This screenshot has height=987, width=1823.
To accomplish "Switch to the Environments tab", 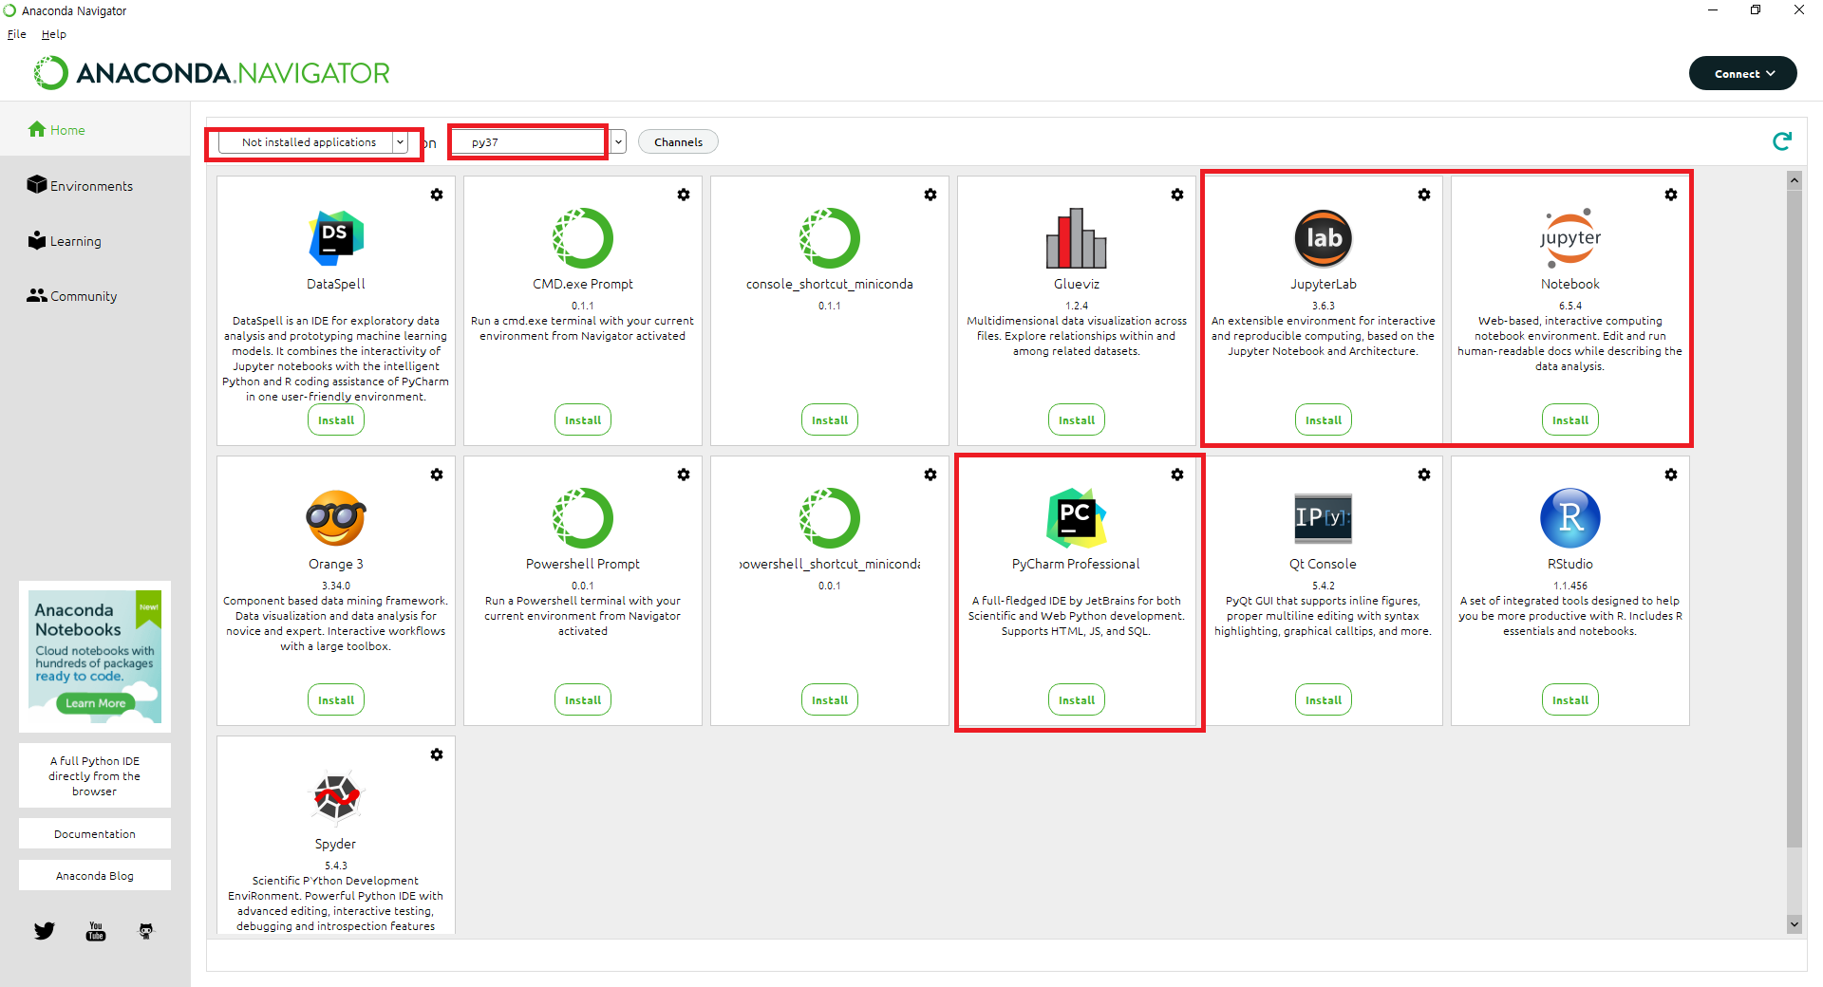I will pyautogui.click(x=80, y=185).
